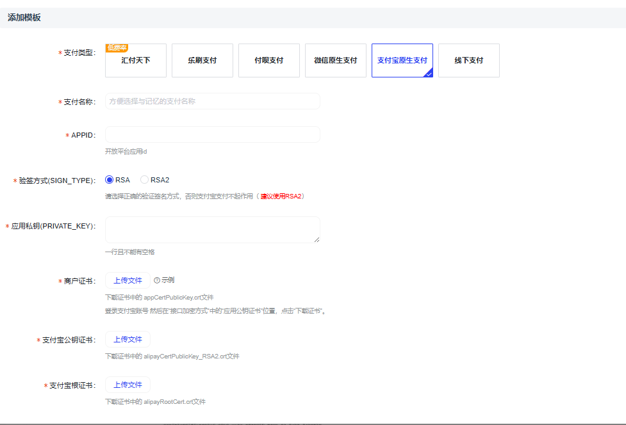Pick the 微信原生支付 payment option

tap(336, 61)
